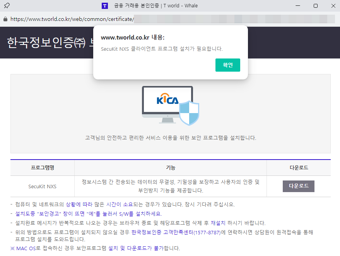The height and width of the screenshot is (256, 340).
Task: Click the function description starting '정보시스템 간 전송되는'
Action: pyautogui.click(x=171, y=186)
